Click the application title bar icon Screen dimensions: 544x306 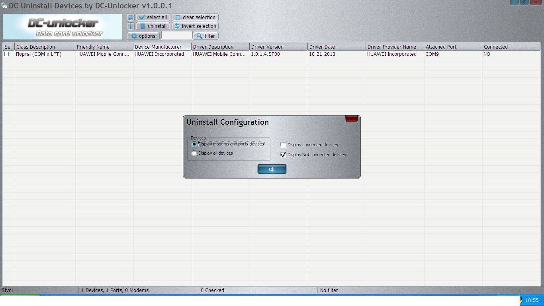point(4,6)
